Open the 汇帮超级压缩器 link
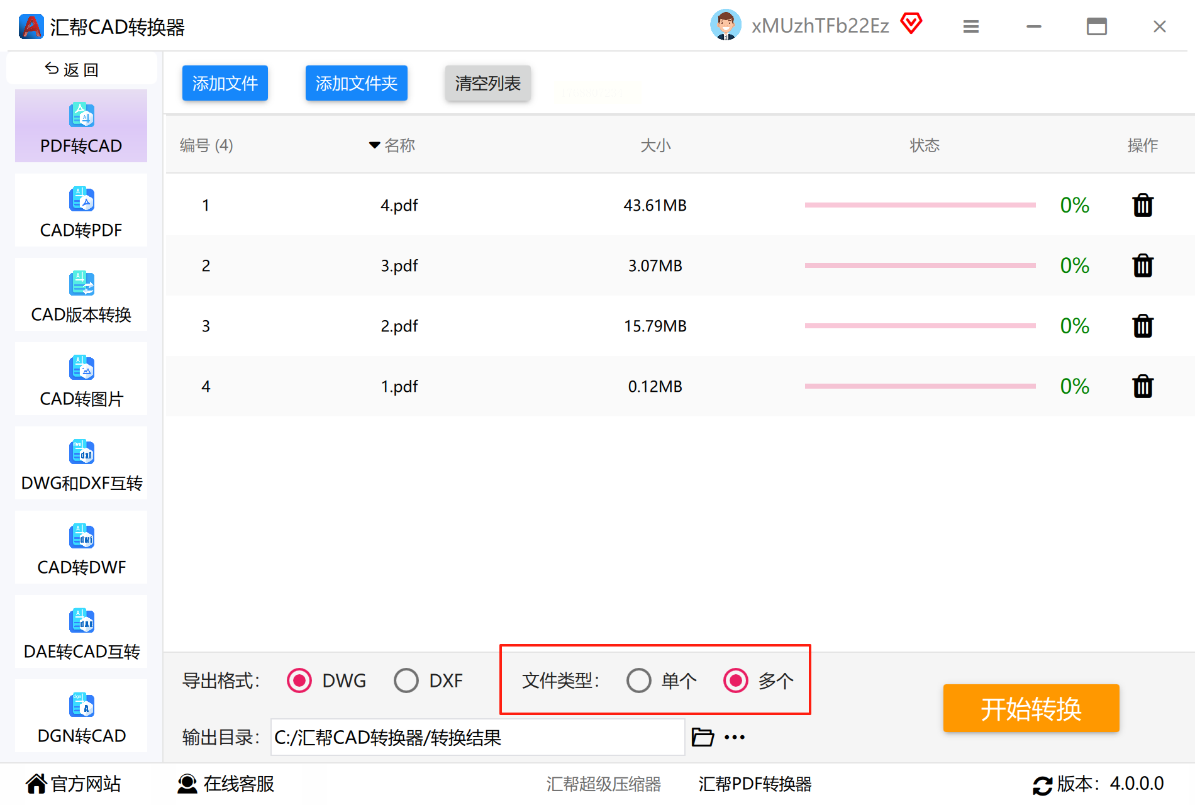1195x805 pixels. point(604,784)
